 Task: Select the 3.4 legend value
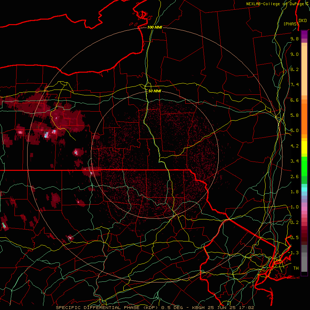[294, 161]
